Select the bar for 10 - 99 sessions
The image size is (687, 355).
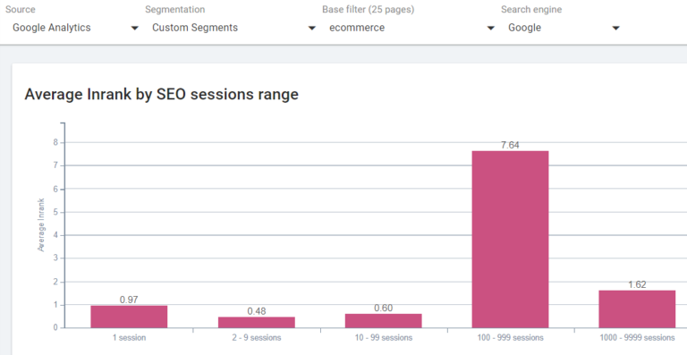coord(384,321)
